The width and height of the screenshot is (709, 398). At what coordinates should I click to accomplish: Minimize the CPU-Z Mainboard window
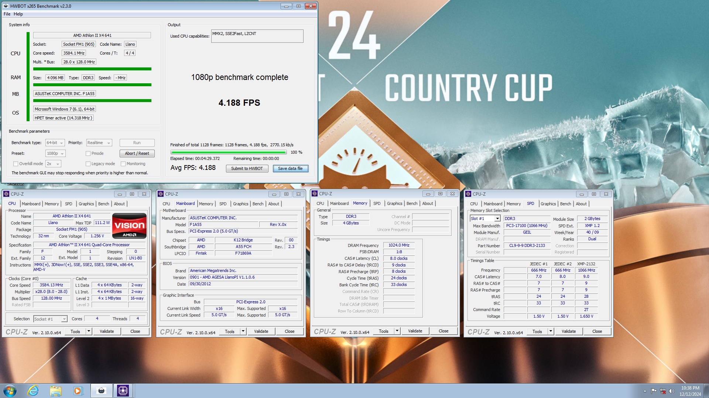tap(274, 194)
